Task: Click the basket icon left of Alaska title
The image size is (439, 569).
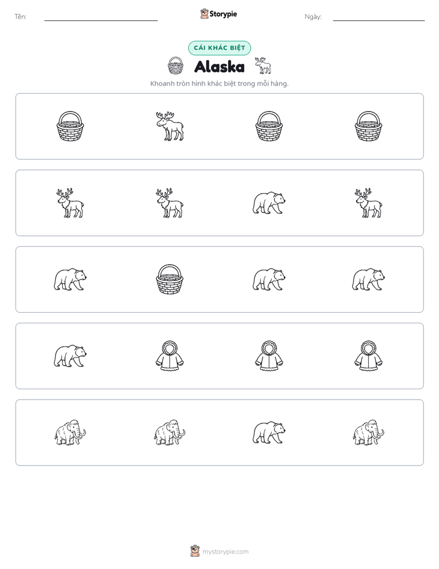Action: point(176,66)
